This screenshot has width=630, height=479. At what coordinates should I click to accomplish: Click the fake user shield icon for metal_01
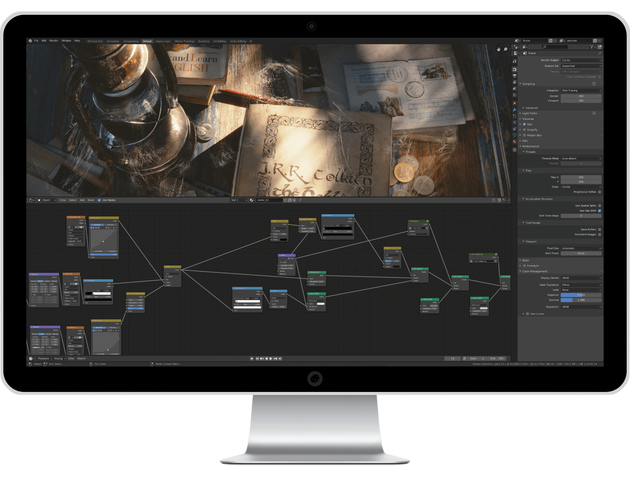(x=285, y=200)
